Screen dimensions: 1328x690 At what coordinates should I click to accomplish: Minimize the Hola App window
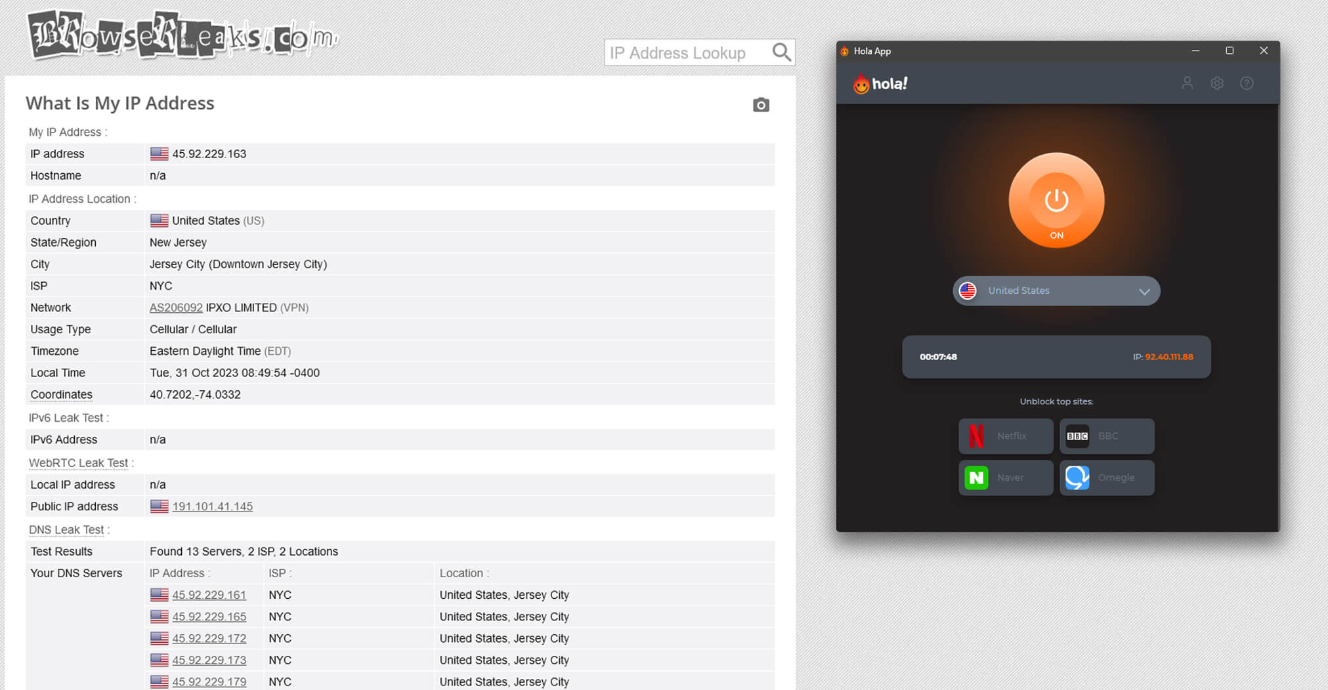(x=1195, y=51)
